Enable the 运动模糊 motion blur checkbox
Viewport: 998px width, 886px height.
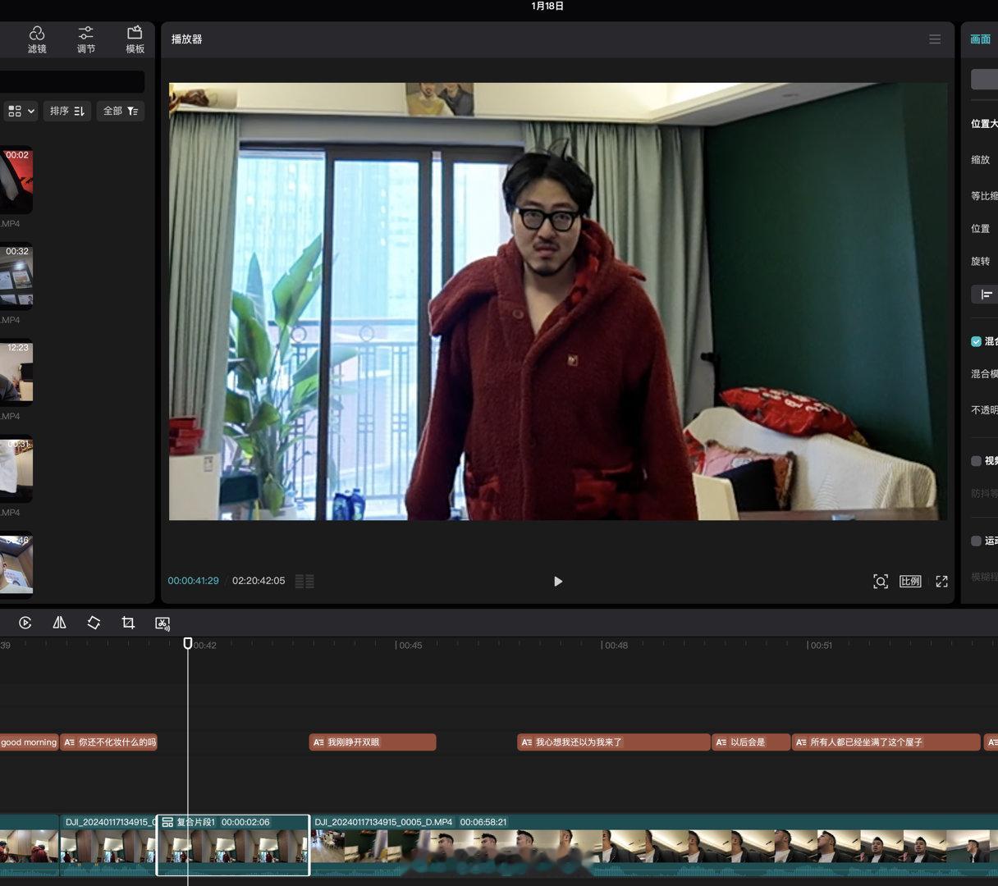976,541
